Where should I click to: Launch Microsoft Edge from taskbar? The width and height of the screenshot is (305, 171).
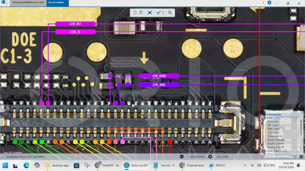coord(27,165)
